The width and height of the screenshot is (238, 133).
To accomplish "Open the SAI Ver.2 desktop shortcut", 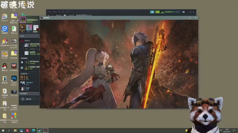I will tap(4, 17).
